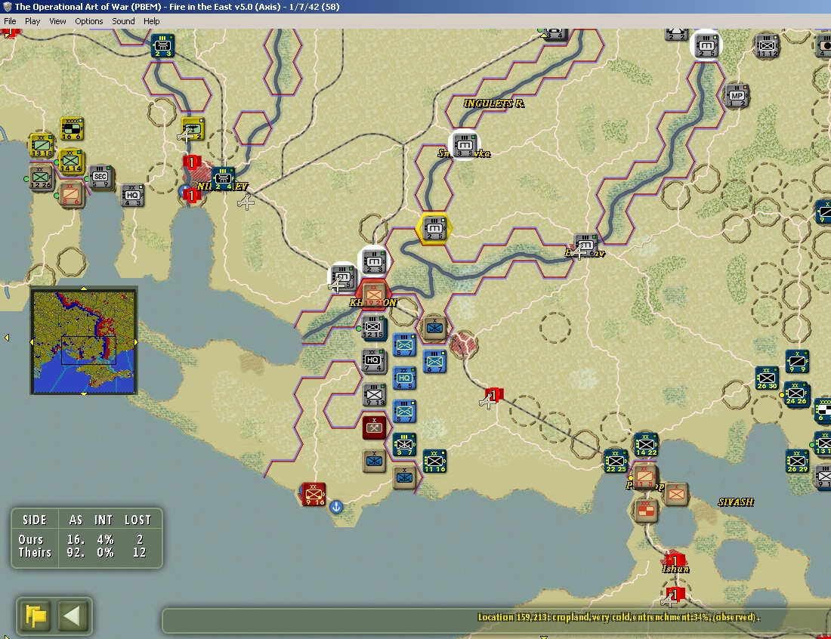The height and width of the screenshot is (639, 831).
Task: Select dark blue infantry unit 22 25
Action: (615, 461)
